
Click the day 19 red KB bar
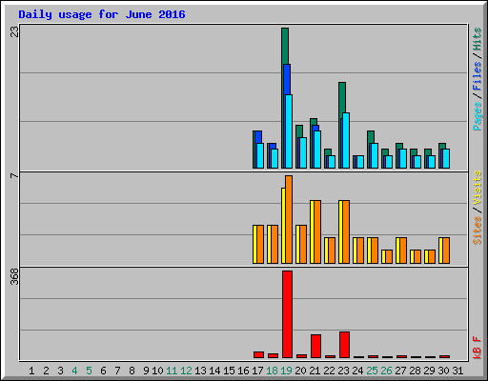tap(287, 314)
